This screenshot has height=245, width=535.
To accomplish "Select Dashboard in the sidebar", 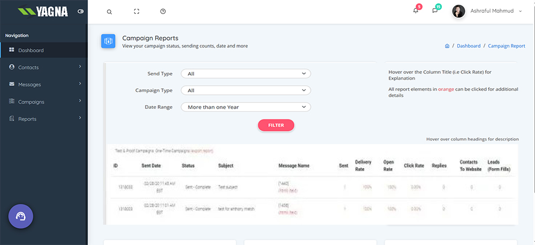I will click(x=30, y=50).
